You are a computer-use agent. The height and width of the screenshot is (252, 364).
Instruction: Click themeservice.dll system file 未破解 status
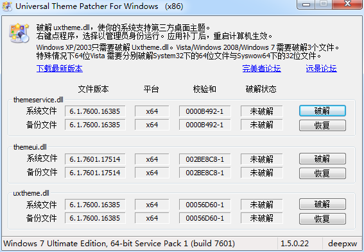pyautogui.click(x=262, y=111)
